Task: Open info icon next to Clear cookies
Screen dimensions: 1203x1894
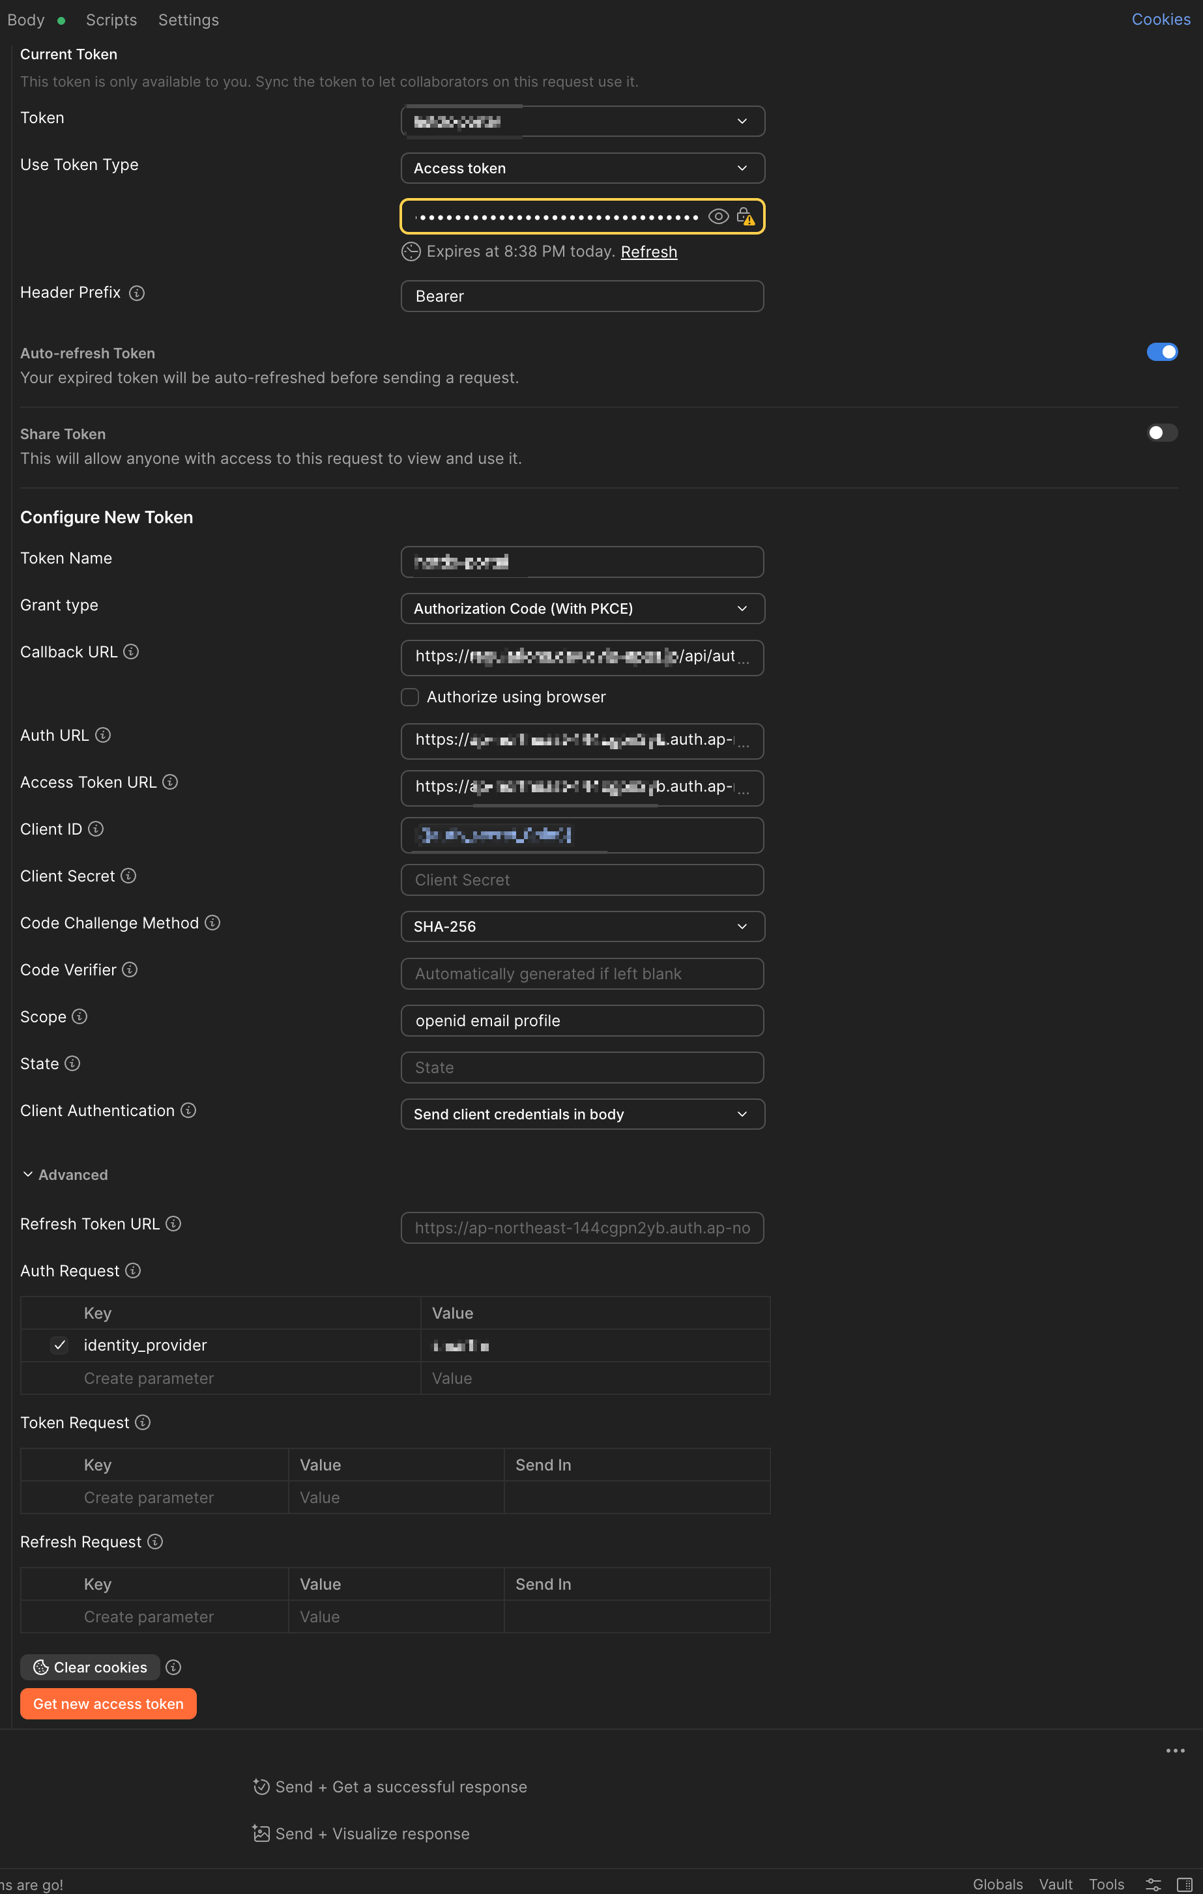Action: pyautogui.click(x=174, y=1667)
